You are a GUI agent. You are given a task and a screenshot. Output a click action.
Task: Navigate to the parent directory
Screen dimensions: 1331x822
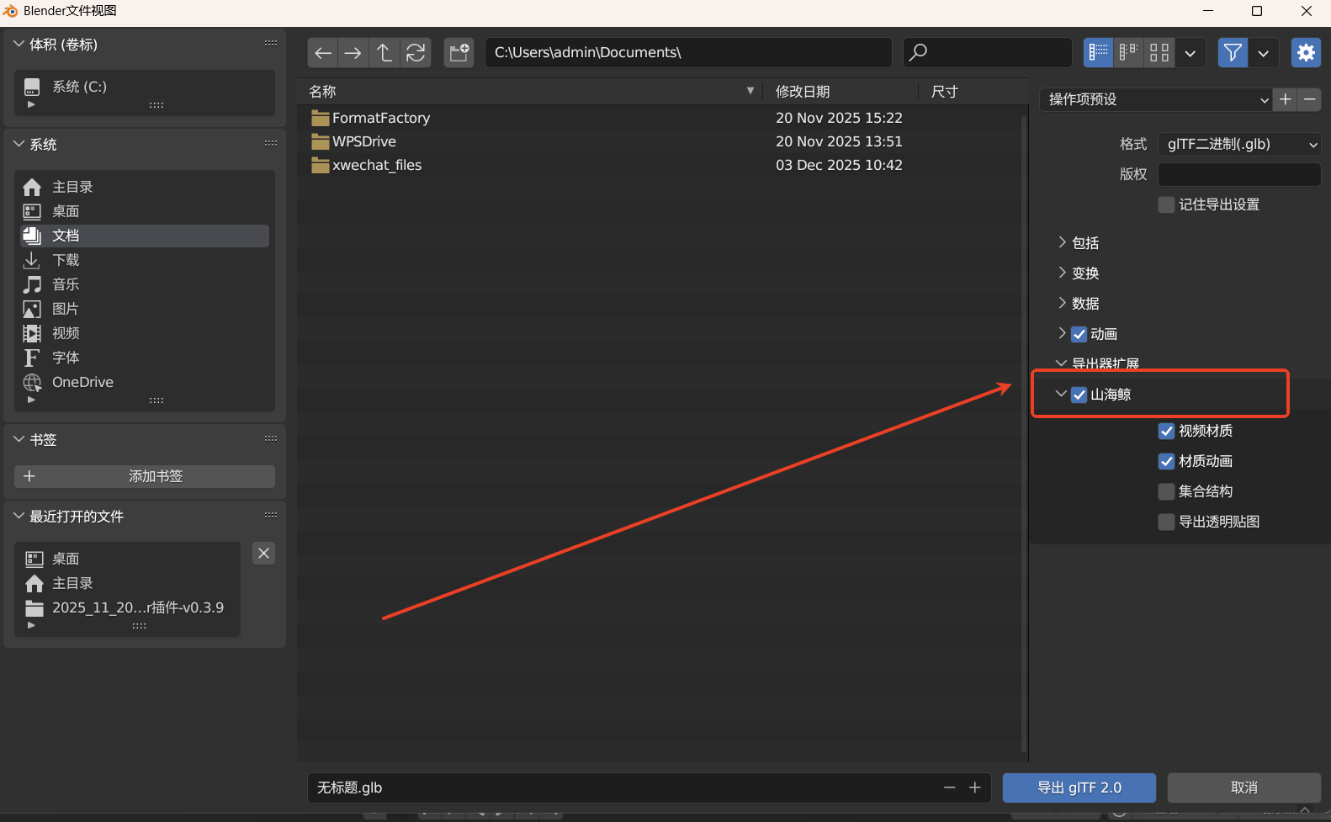point(384,53)
